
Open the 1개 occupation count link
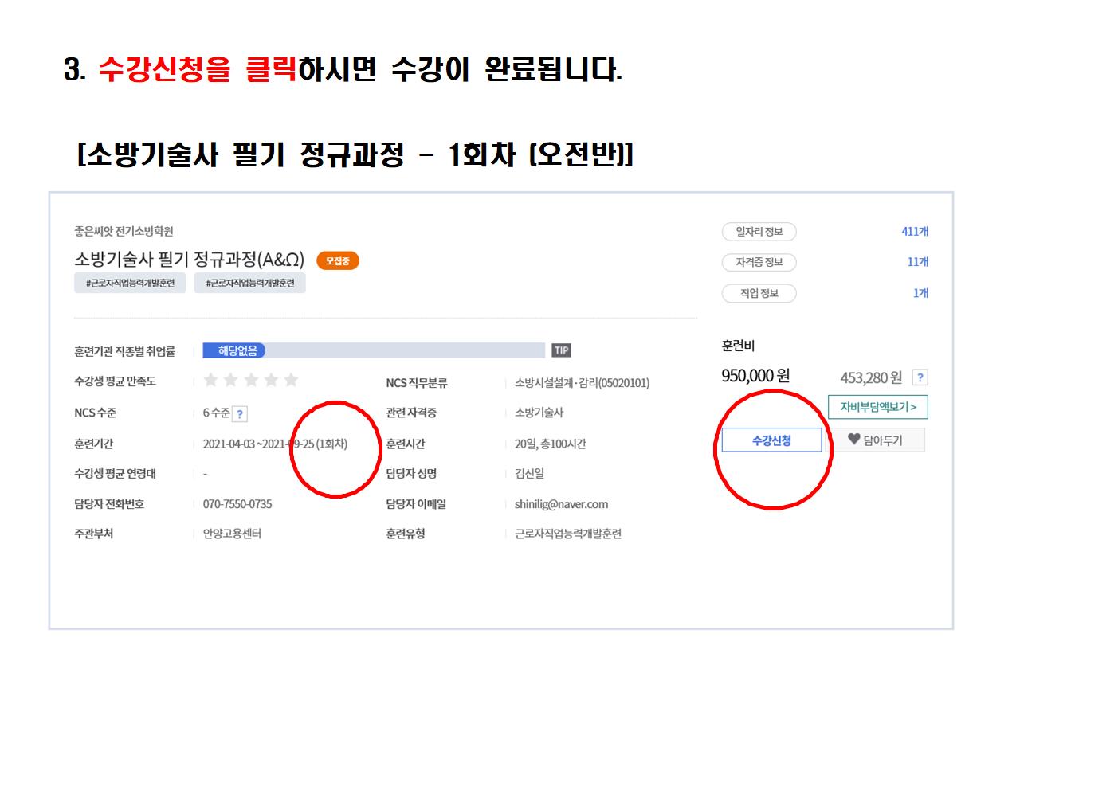tap(921, 293)
